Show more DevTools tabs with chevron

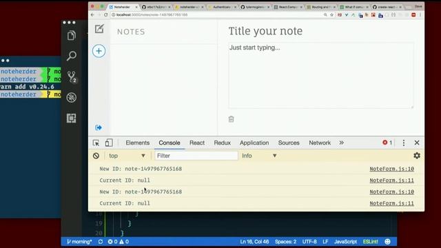[x=342, y=143]
